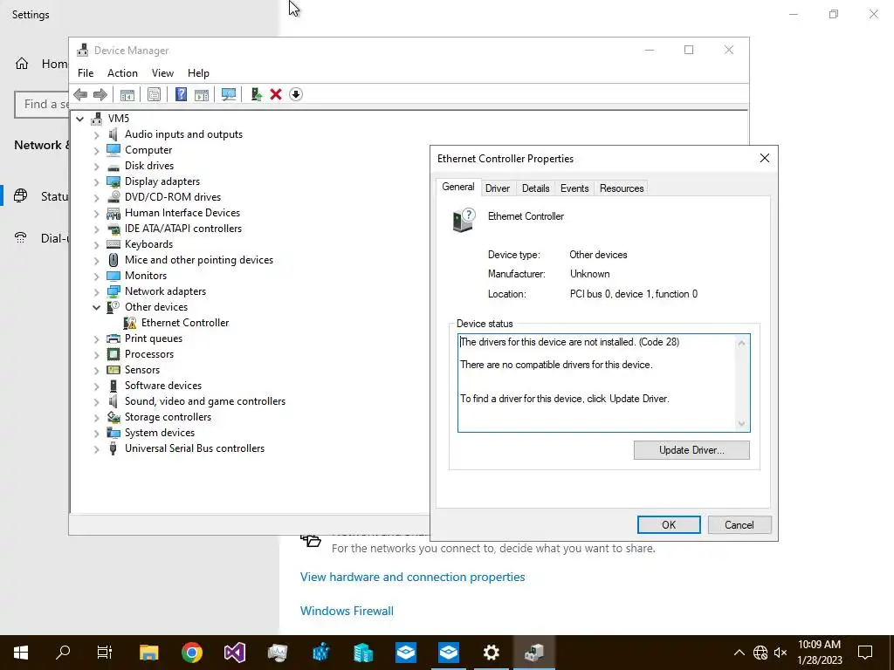Close the Ethernet Controller Properties dialog
Viewport: 894px width, 670px height.
tap(765, 159)
